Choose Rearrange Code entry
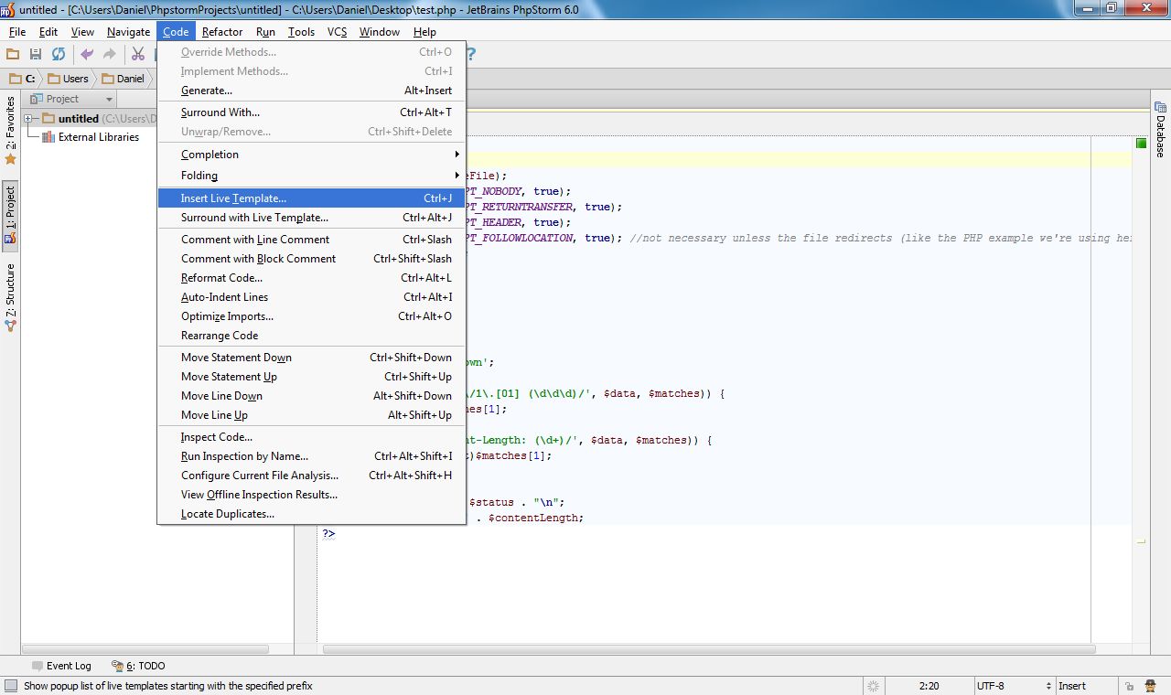Screen dimensions: 1171x695 (311, 336)
